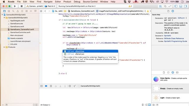189x106 pixels.
Task: Open the Breakpoint navigator icon
Action: [x=31, y=11]
